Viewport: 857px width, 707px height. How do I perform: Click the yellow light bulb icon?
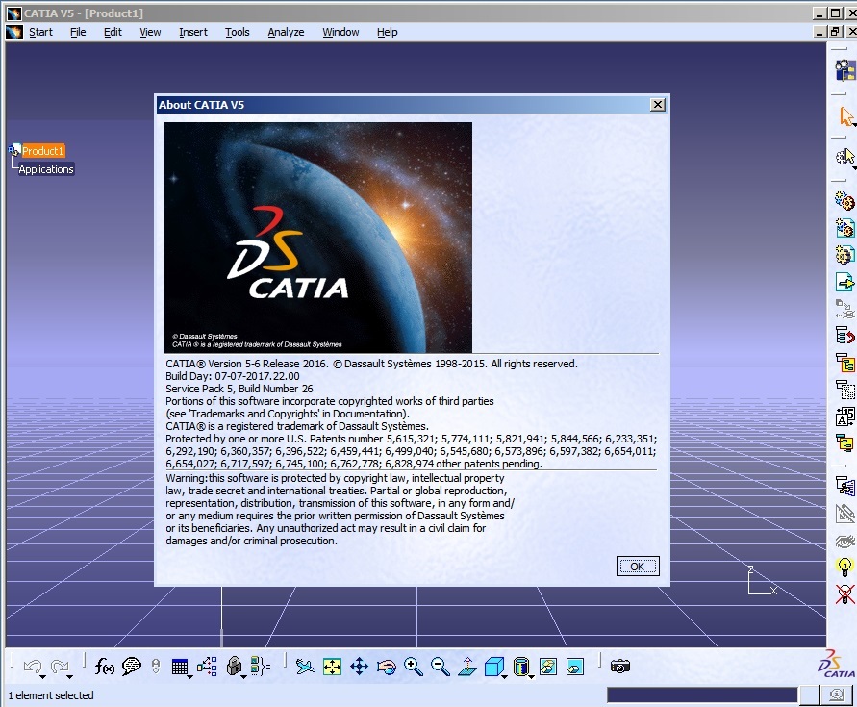pyautogui.click(x=844, y=567)
